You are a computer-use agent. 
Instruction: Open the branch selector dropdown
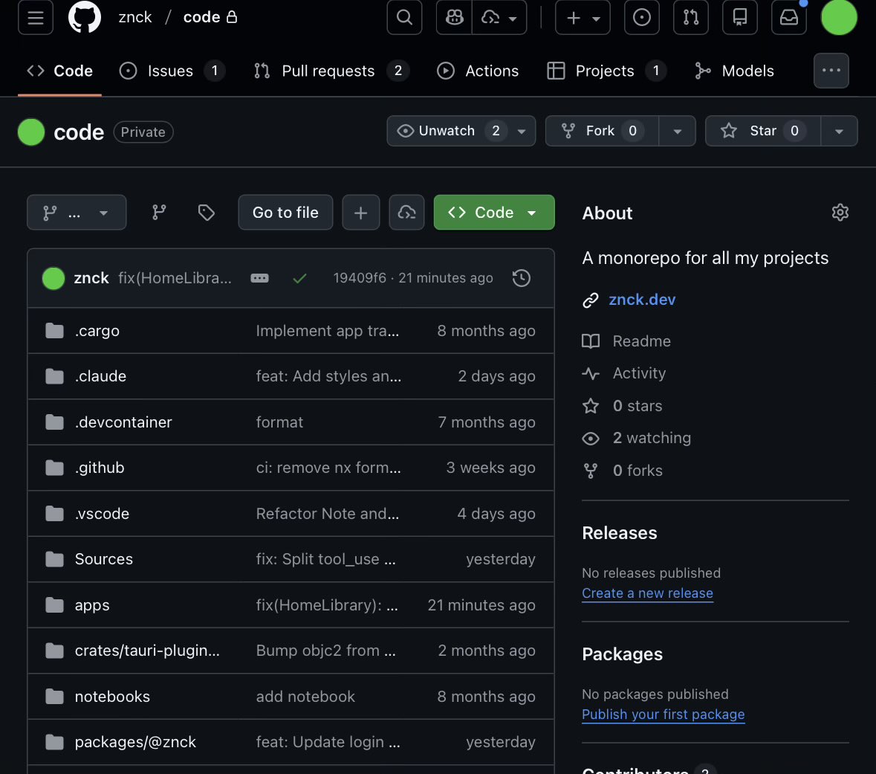pyautogui.click(x=77, y=213)
